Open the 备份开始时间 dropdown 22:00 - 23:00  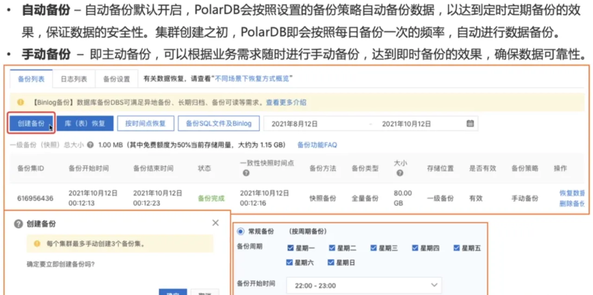click(364, 285)
